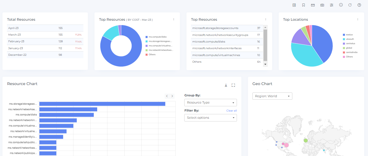368x156 pixels.
Task: Refresh the dashboard data
Action: click(x=350, y=5)
